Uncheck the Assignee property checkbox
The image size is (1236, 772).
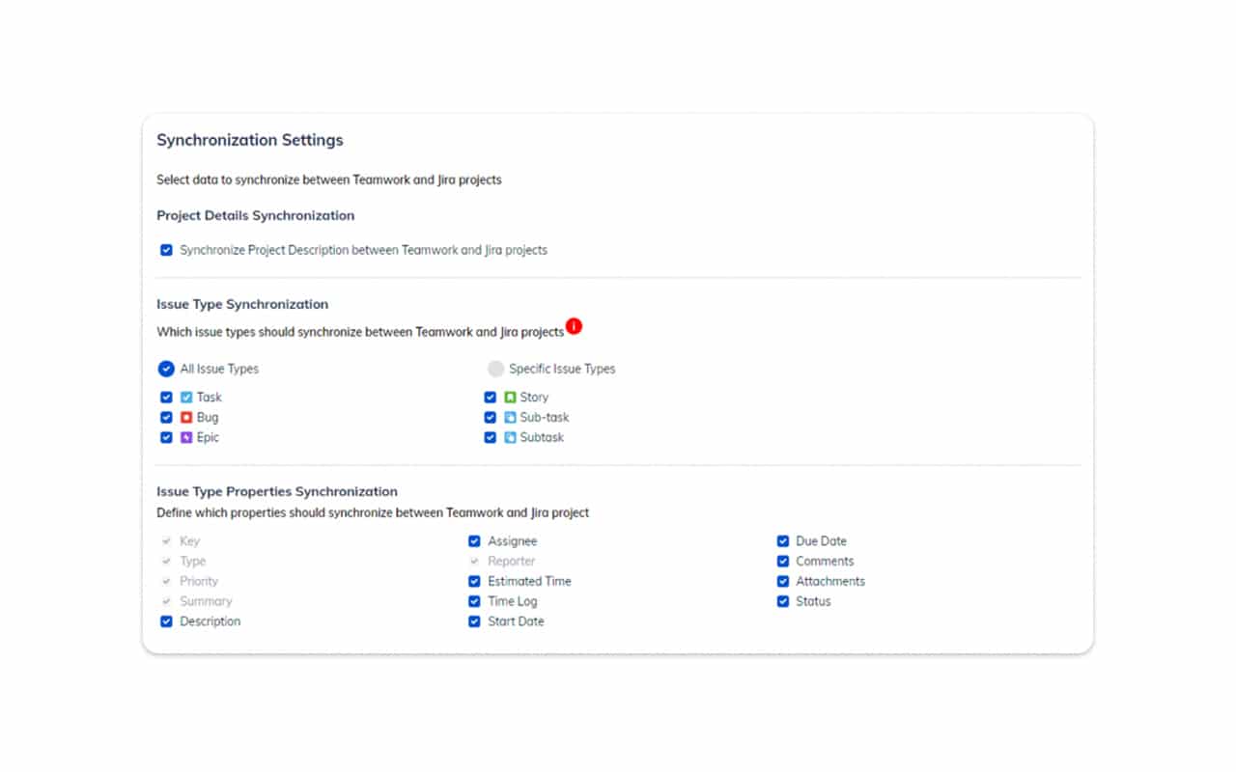pos(474,540)
